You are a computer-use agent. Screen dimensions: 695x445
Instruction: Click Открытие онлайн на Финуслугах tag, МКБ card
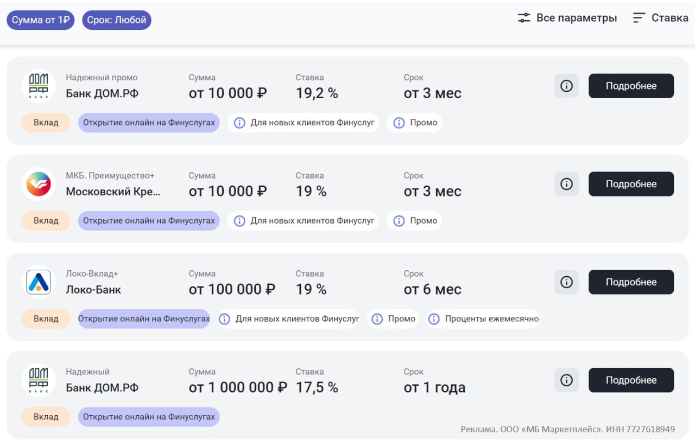point(149,221)
